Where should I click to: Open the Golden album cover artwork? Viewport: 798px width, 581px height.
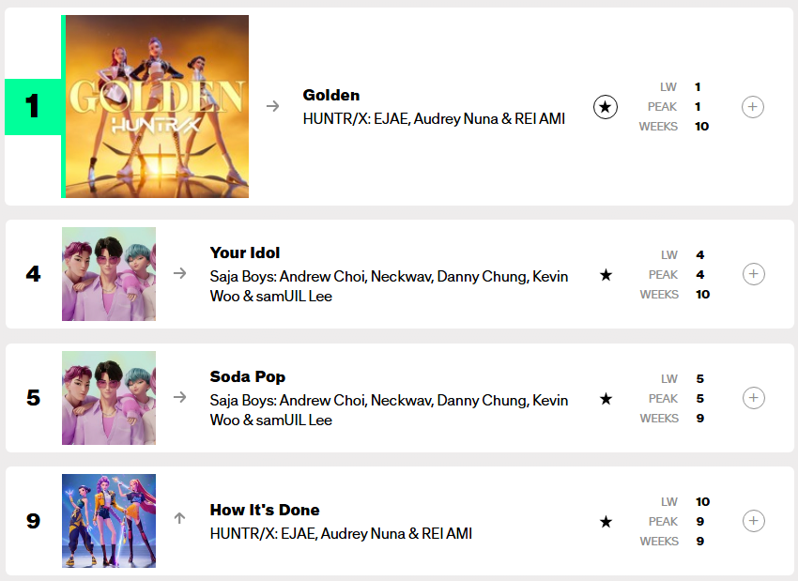[x=156, y=106]
